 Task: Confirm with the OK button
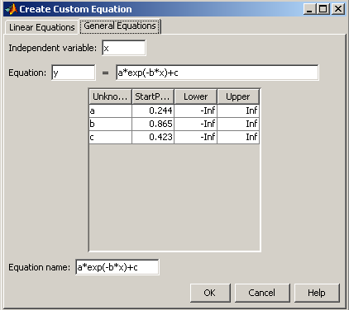[210, 293]
